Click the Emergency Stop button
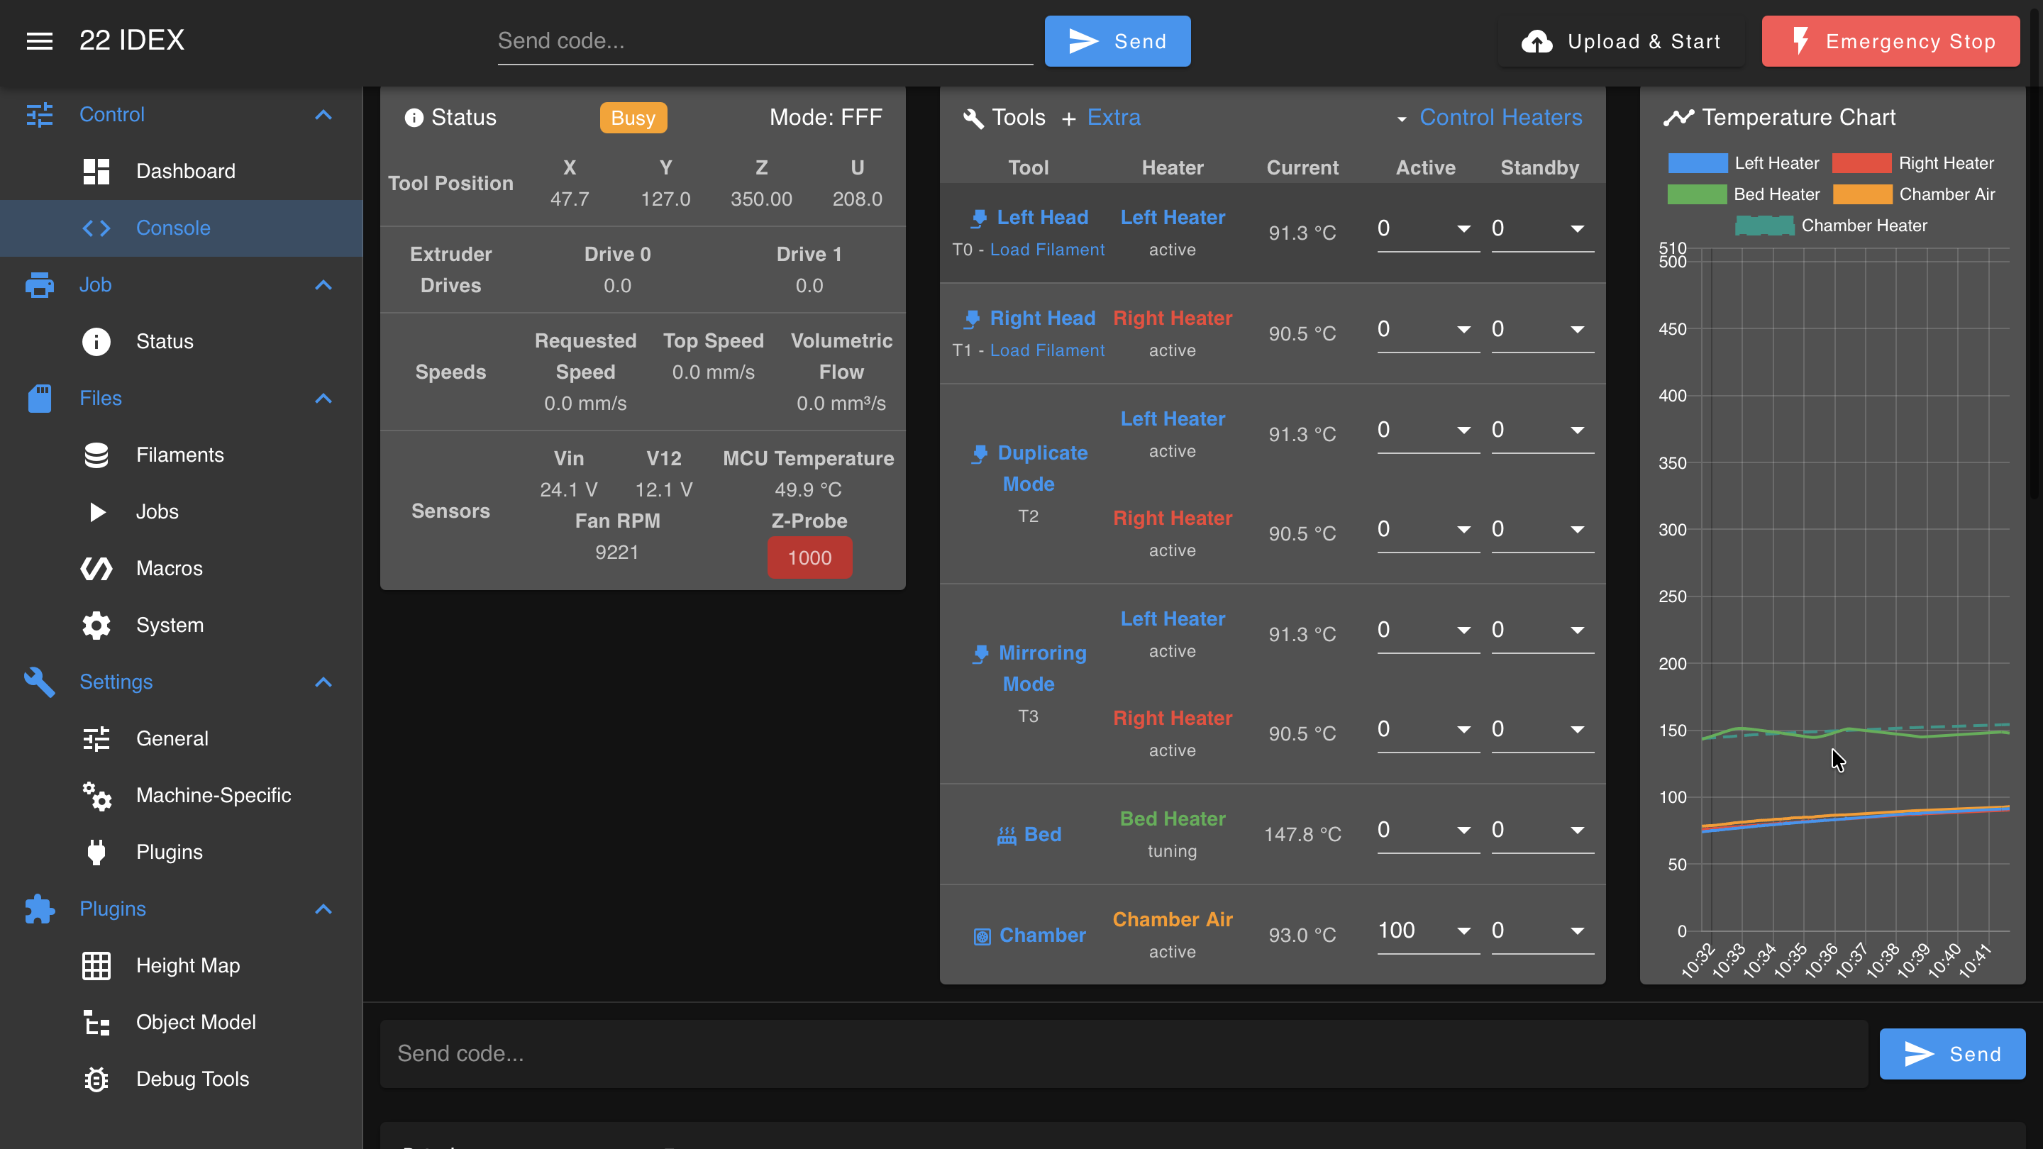This screenshot has height=1149, width=2043. pos(1890,41)
